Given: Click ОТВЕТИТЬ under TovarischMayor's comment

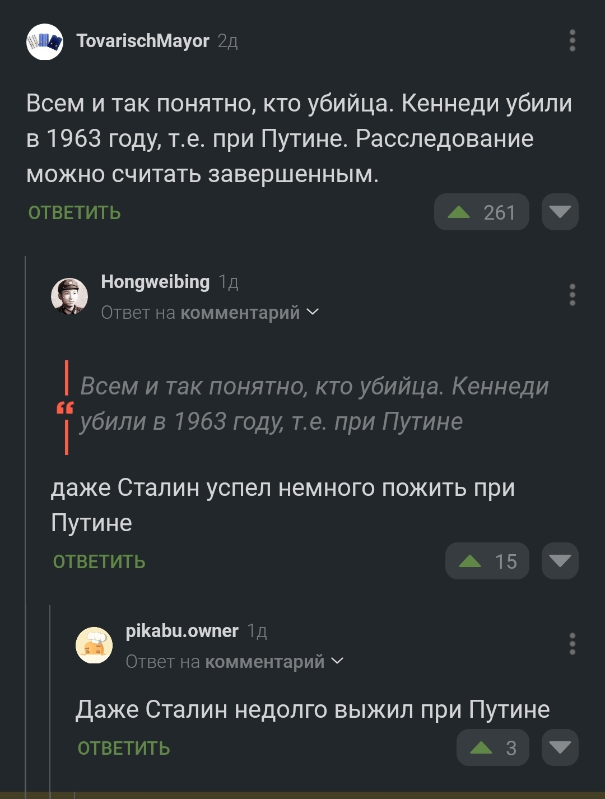Looking at the screenshot, I should click(75, 213).
